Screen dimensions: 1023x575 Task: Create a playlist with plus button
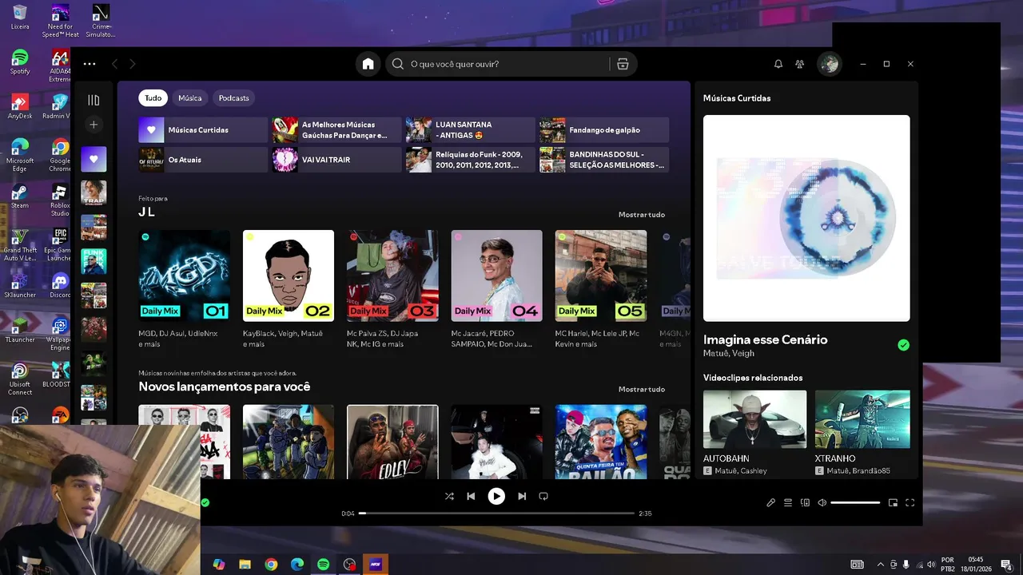[94, 125]
